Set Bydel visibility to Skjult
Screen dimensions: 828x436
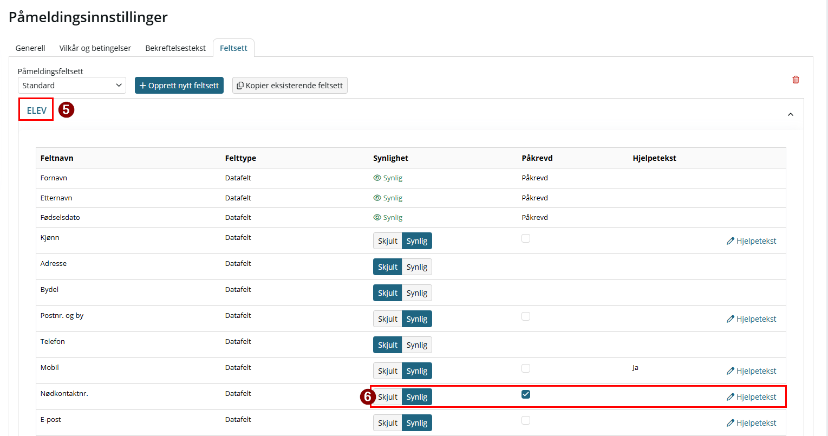coord(388,293)
